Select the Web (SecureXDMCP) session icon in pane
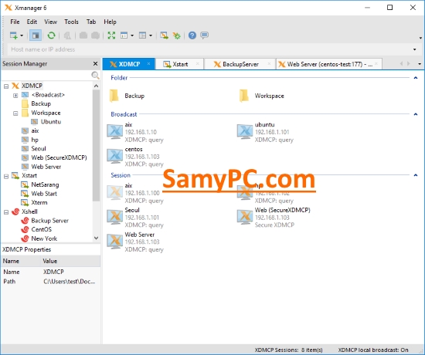 (245, 217)
